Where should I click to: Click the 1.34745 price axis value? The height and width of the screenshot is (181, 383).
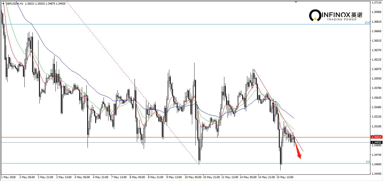[376, 155]
